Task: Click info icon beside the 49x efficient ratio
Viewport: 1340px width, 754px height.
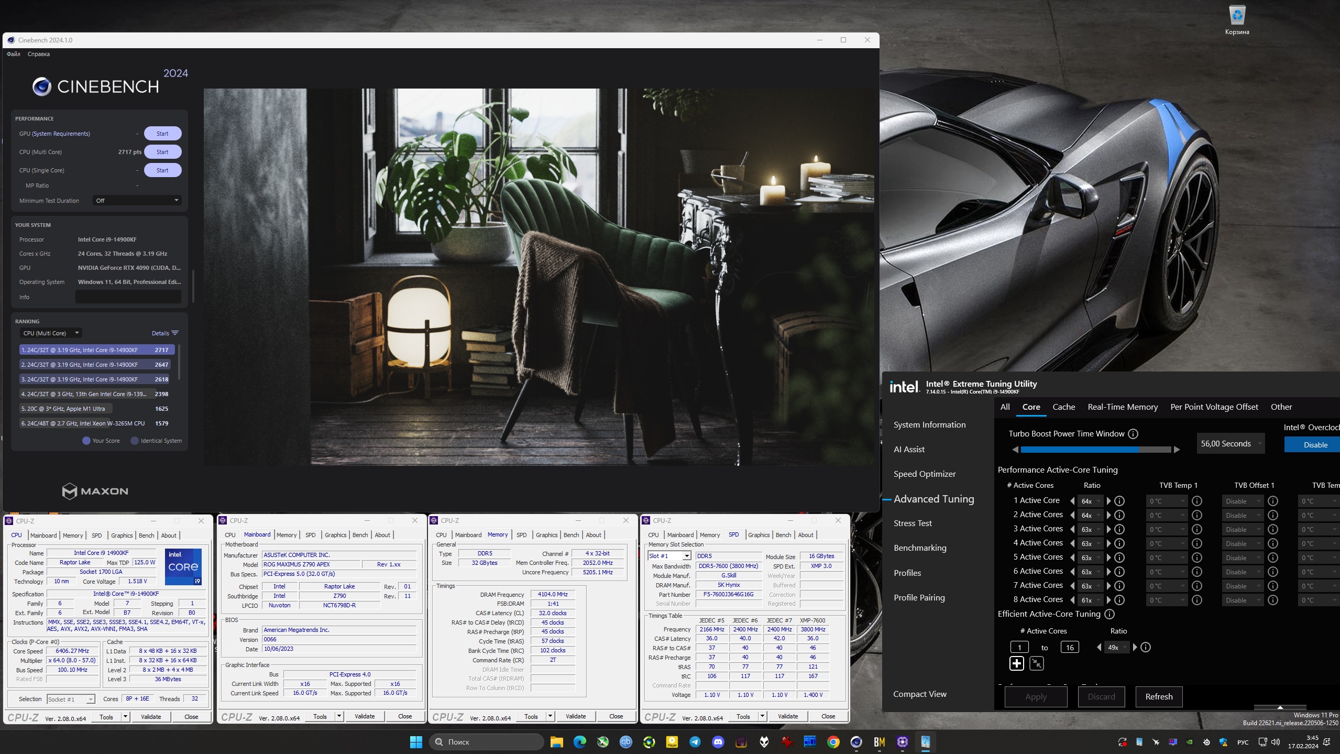Action: 1146,648
